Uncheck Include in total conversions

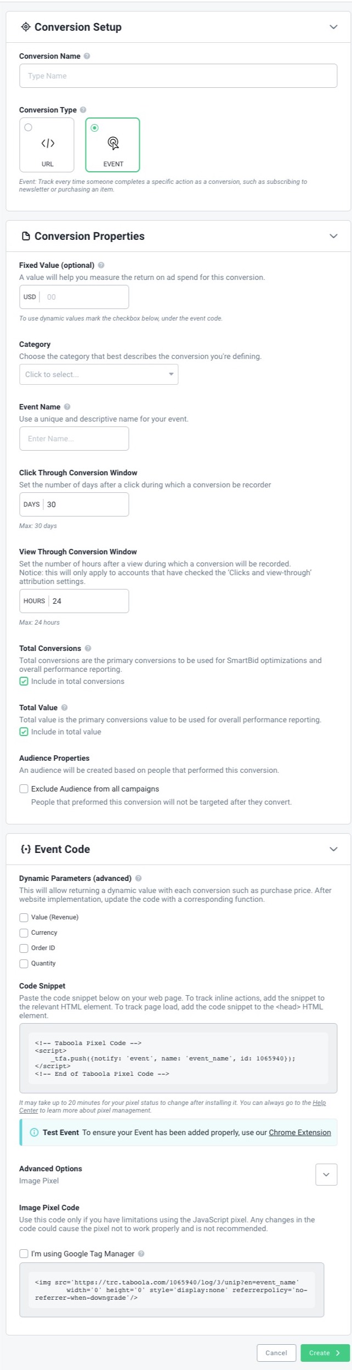[x=24, y=681]
